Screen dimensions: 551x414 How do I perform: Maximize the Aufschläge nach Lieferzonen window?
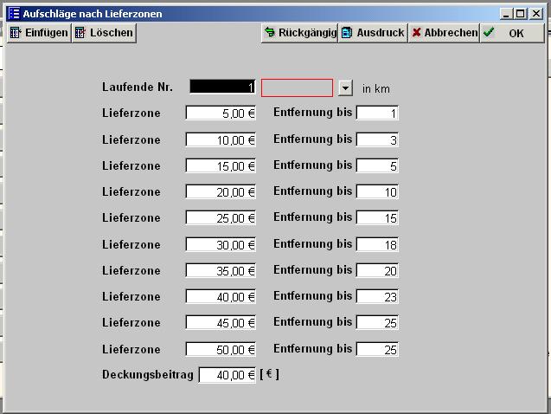coord(520,14)
